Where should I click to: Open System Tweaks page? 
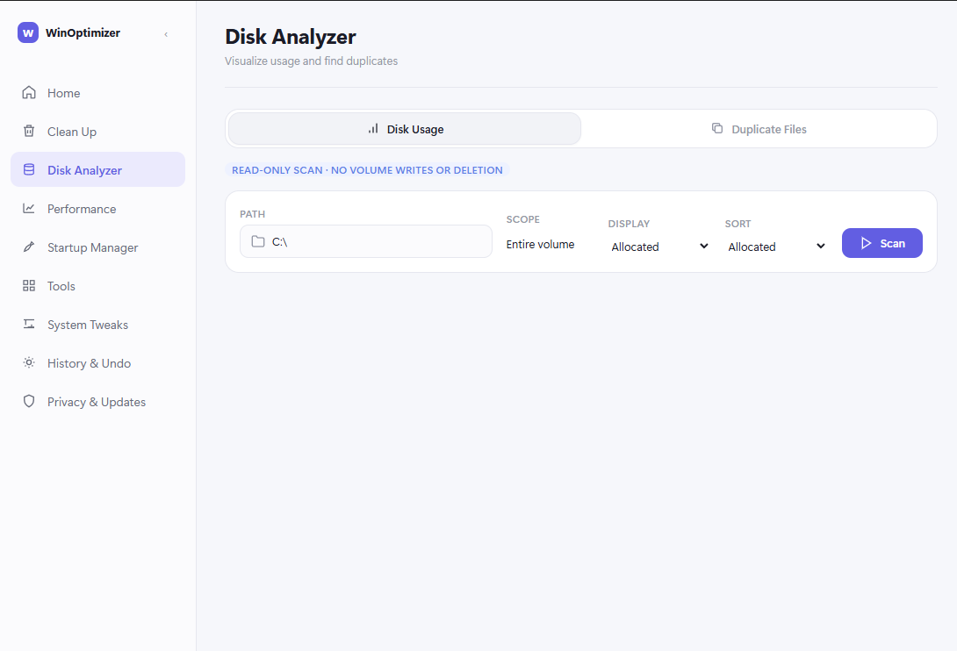[x=97, y=325]
